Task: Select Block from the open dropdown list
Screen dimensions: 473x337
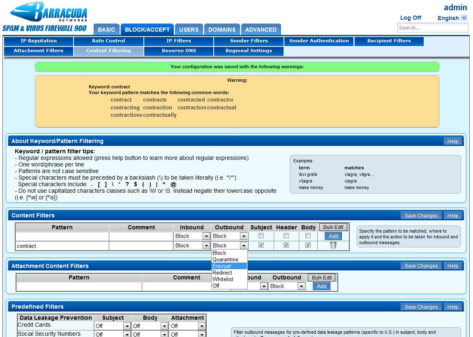Action: [x=229, y=253]
